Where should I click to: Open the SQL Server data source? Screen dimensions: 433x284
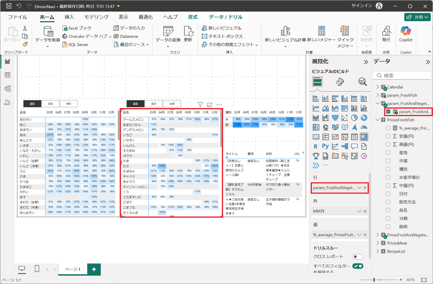tap(75, 45)
